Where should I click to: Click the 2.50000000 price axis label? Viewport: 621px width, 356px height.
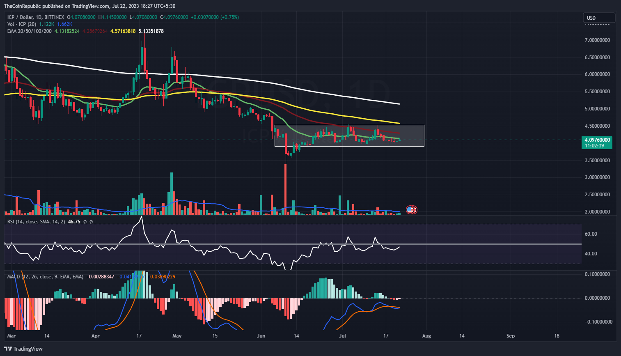597,195
